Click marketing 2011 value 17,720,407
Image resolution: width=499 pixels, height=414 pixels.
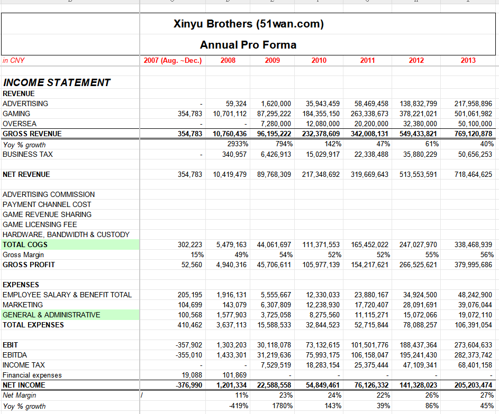(371, 305)
